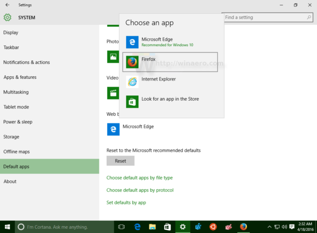Select Look for an app in the Store
This screenshot has height=233, width=317.
coord(170,102)
